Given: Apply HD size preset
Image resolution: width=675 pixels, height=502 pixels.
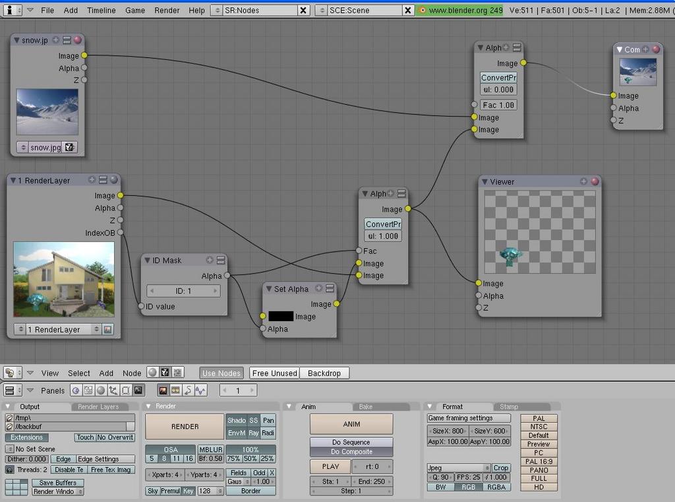Looking at the screenshot, I should [x=539, y=487].
